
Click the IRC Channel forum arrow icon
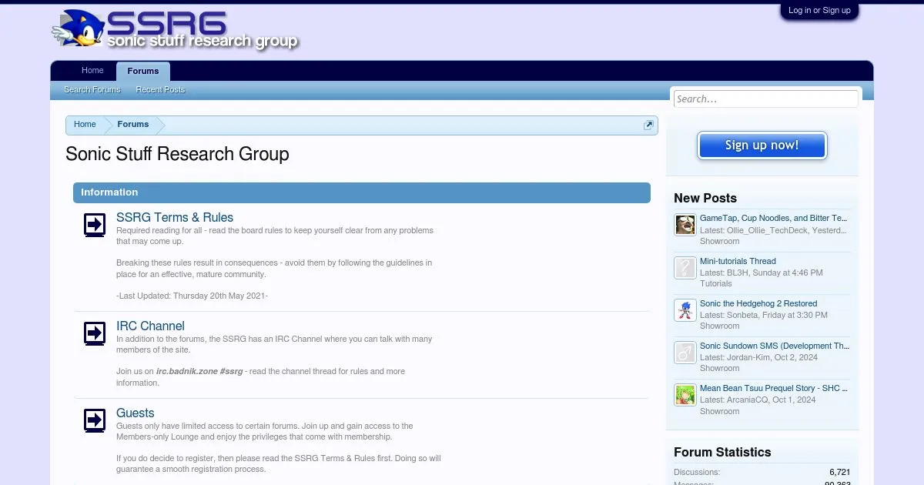94,333
